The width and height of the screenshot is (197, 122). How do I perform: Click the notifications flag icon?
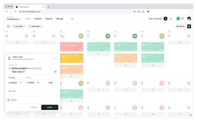183,19
